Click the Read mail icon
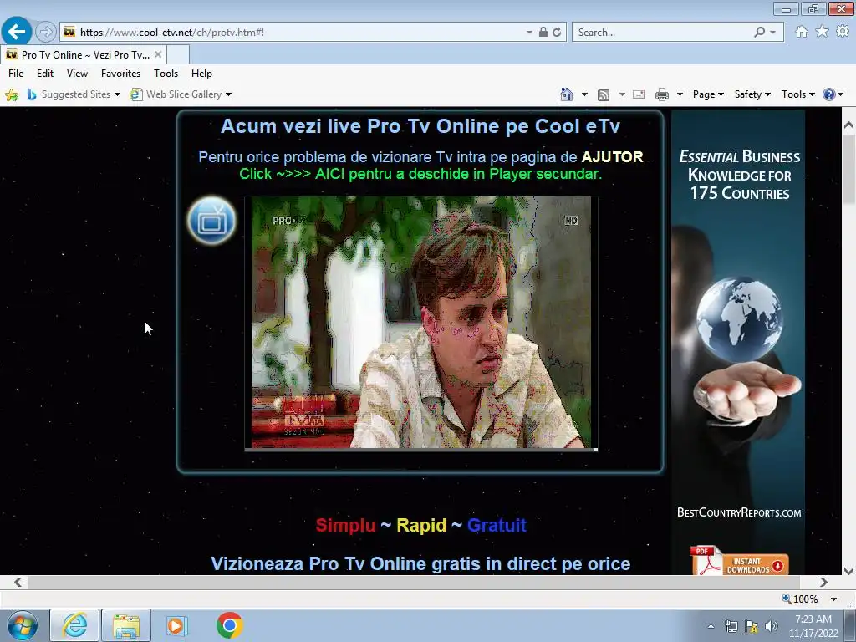The image size is (856, 642). [x=639, y=94]
